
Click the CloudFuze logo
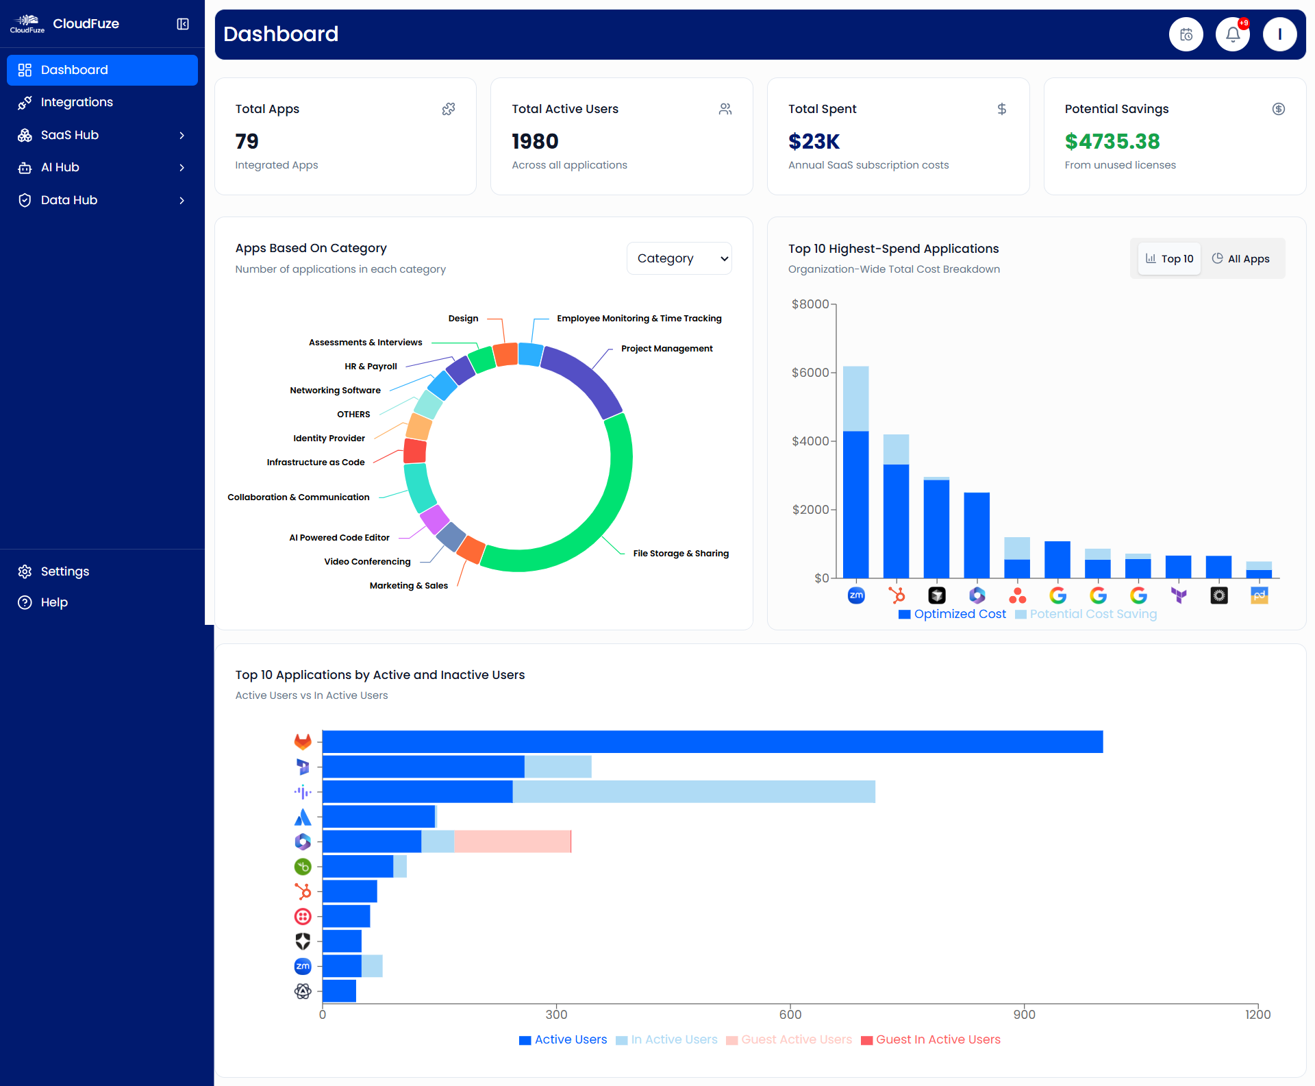tap(27, 24)
